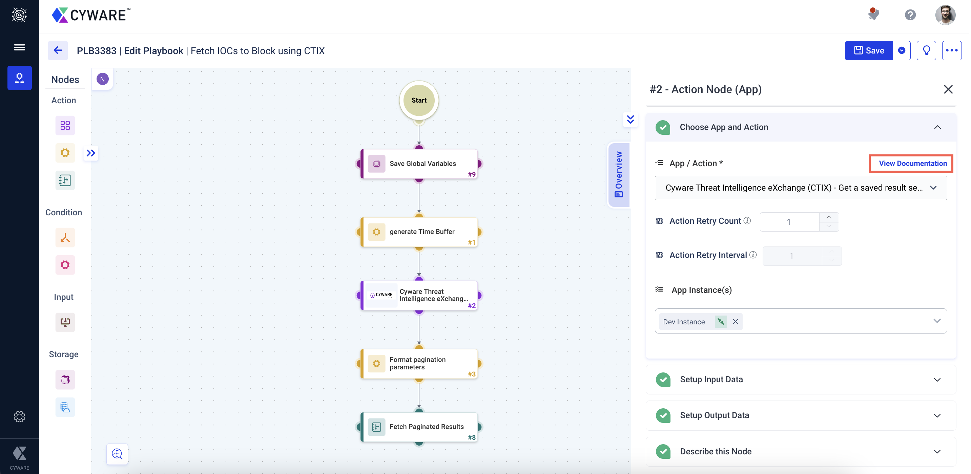Open the zoom search icon on canvas
The width and height of the screenshot is (971, 474).
click(x=117, y=454)
